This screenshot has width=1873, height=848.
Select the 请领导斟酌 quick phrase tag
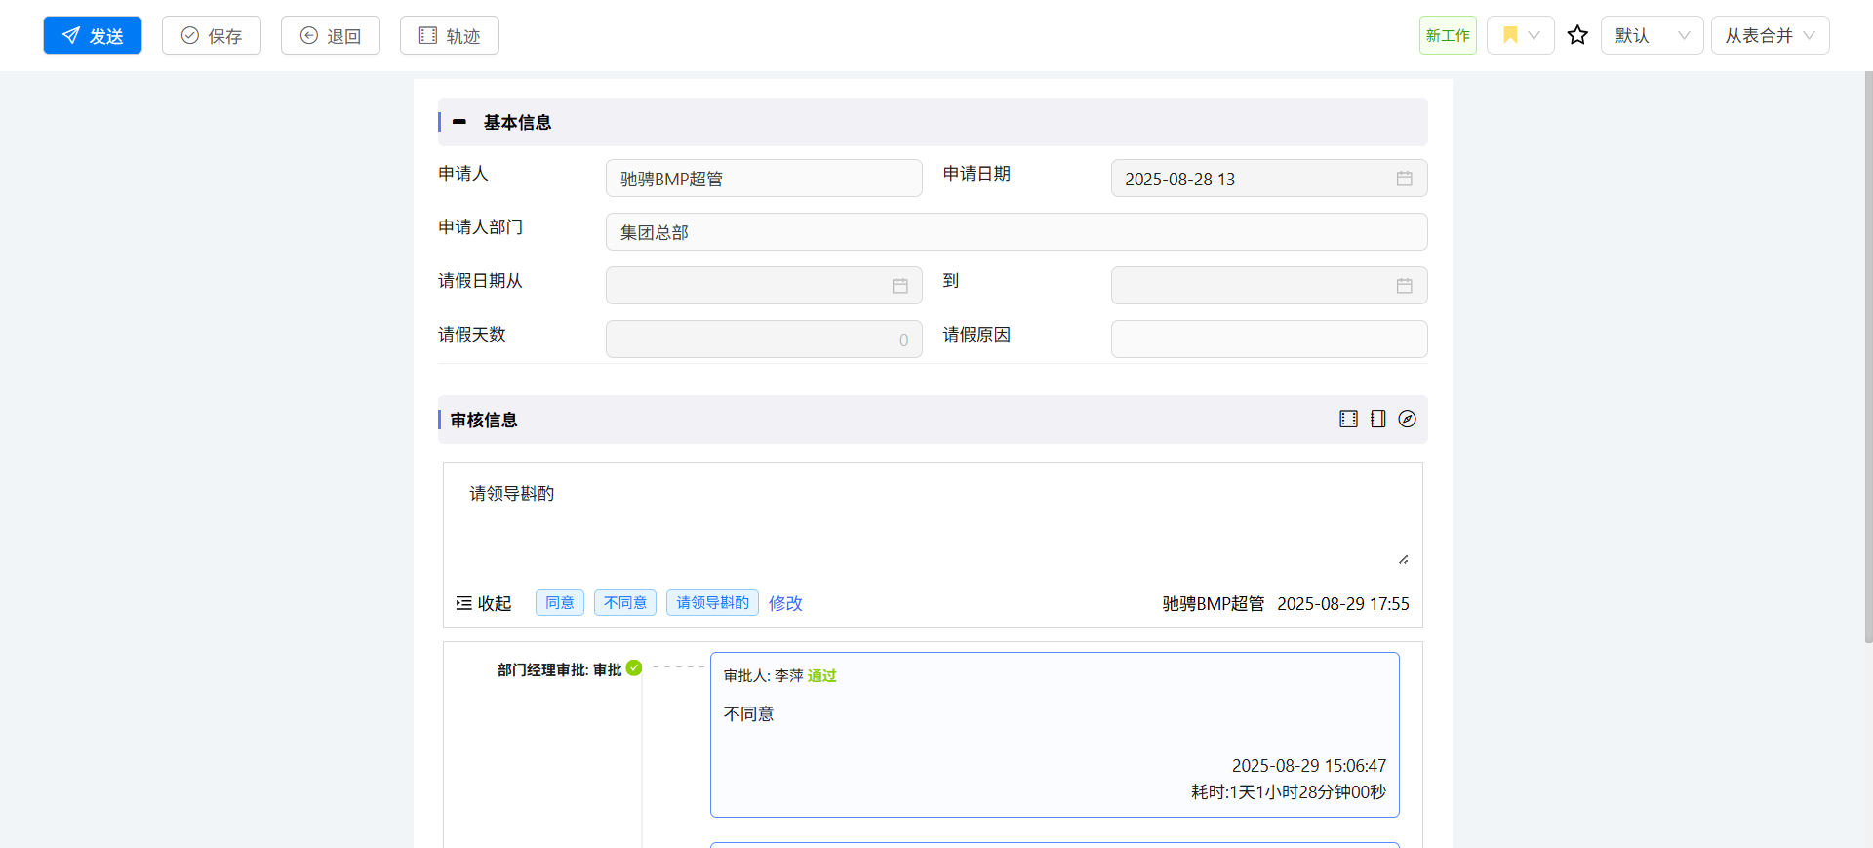712,603
